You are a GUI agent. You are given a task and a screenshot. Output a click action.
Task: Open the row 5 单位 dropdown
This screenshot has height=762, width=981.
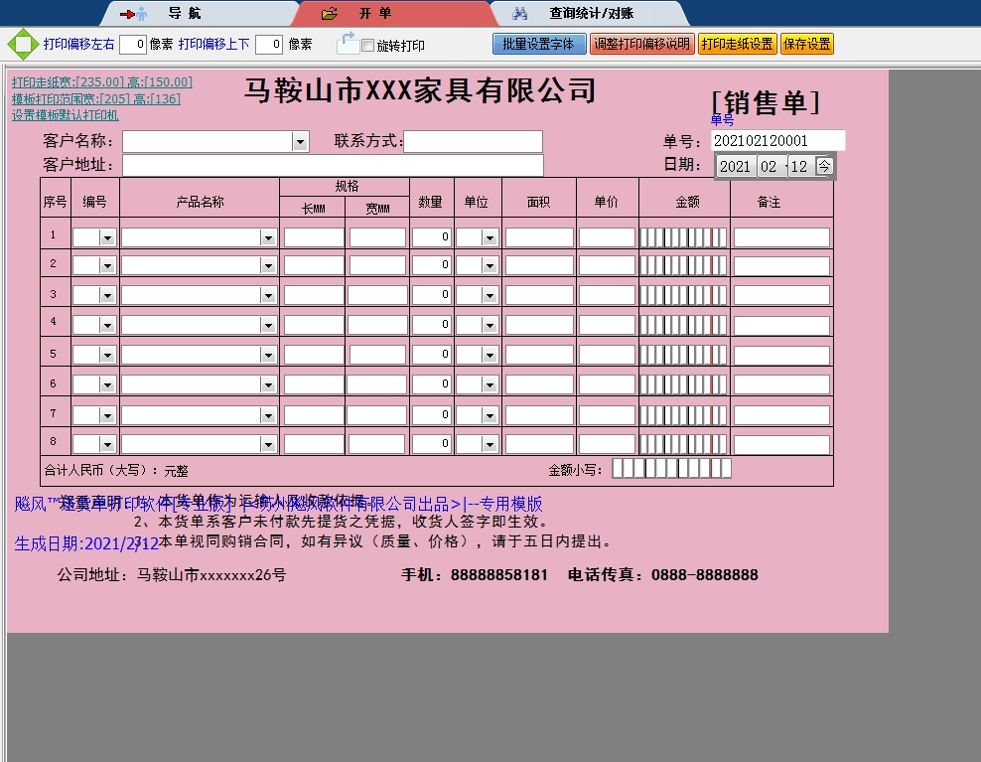pyautogui.click(x=490, y=355)
